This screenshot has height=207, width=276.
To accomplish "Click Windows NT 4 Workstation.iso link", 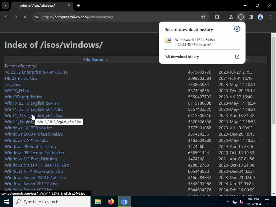I will [x=34, y=171].
